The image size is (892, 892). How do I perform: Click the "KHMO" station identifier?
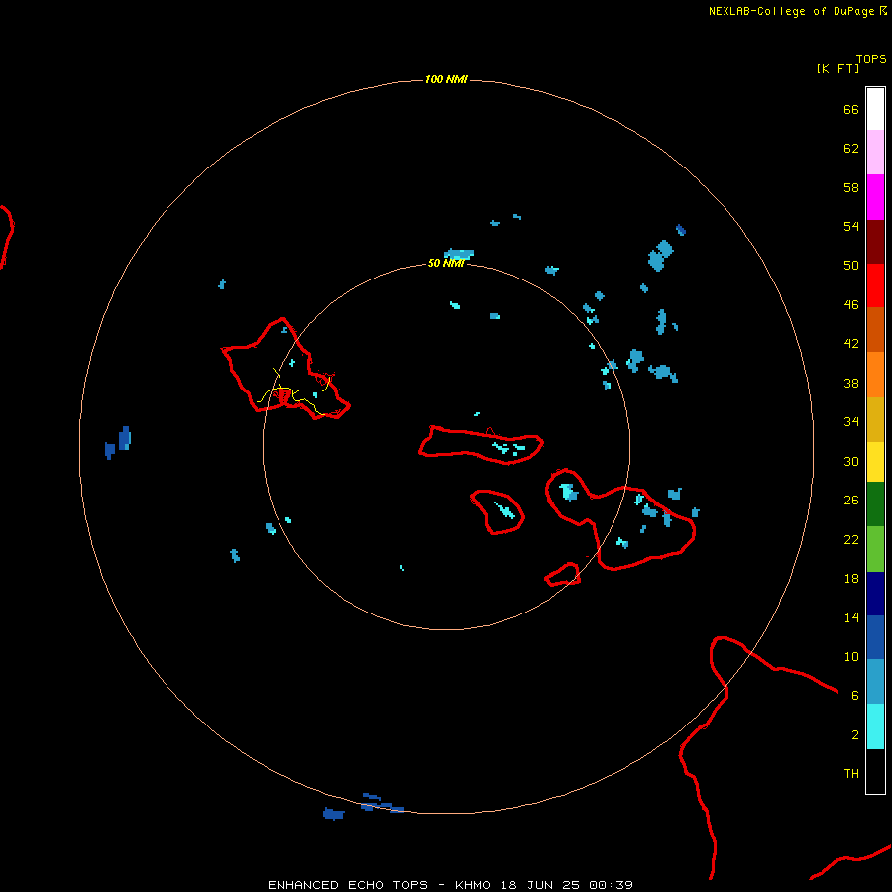click(472, 885)
